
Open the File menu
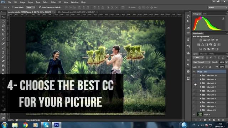click(x=9, y=2)
